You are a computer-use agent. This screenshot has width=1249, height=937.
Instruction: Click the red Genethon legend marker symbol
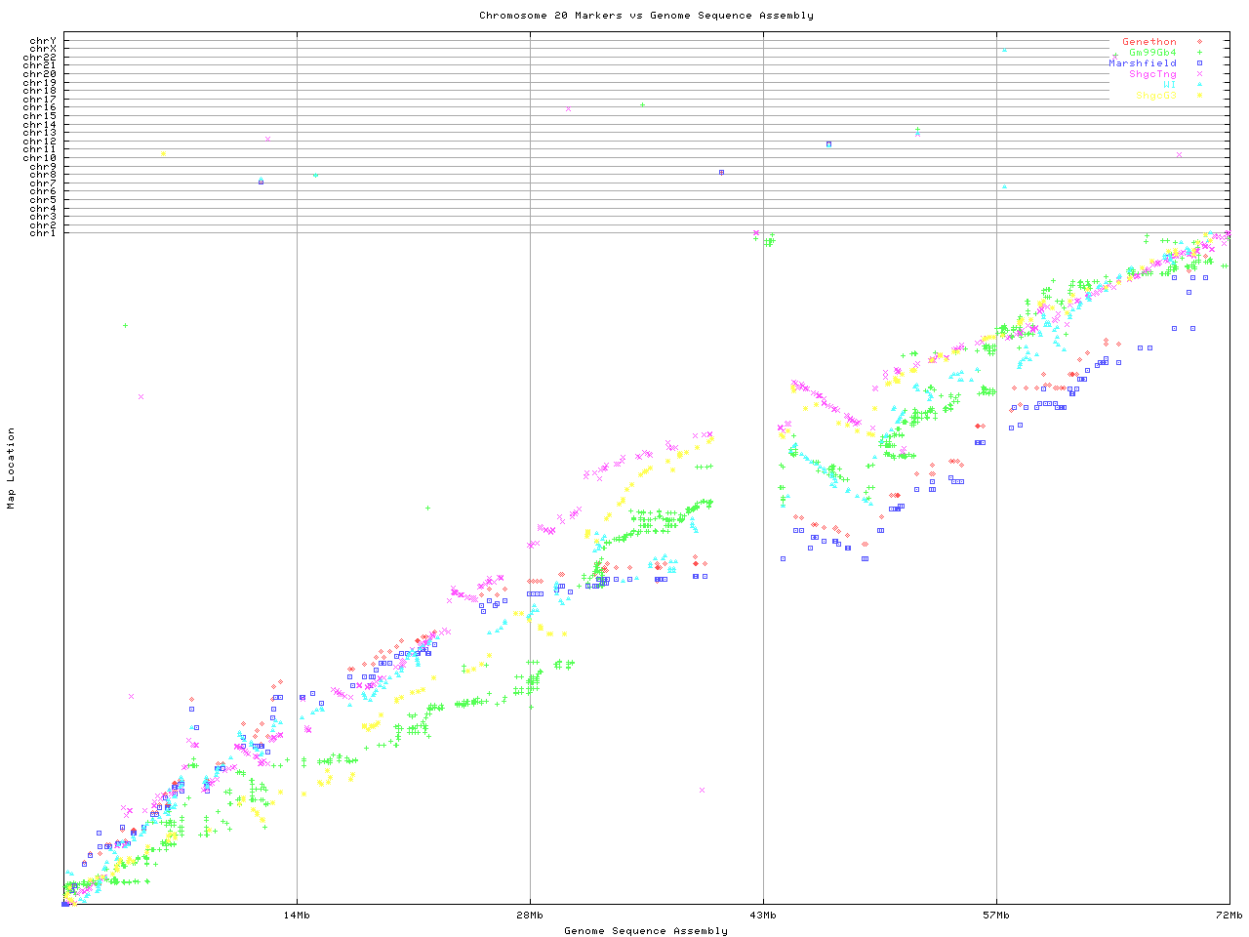[1198, 42]
